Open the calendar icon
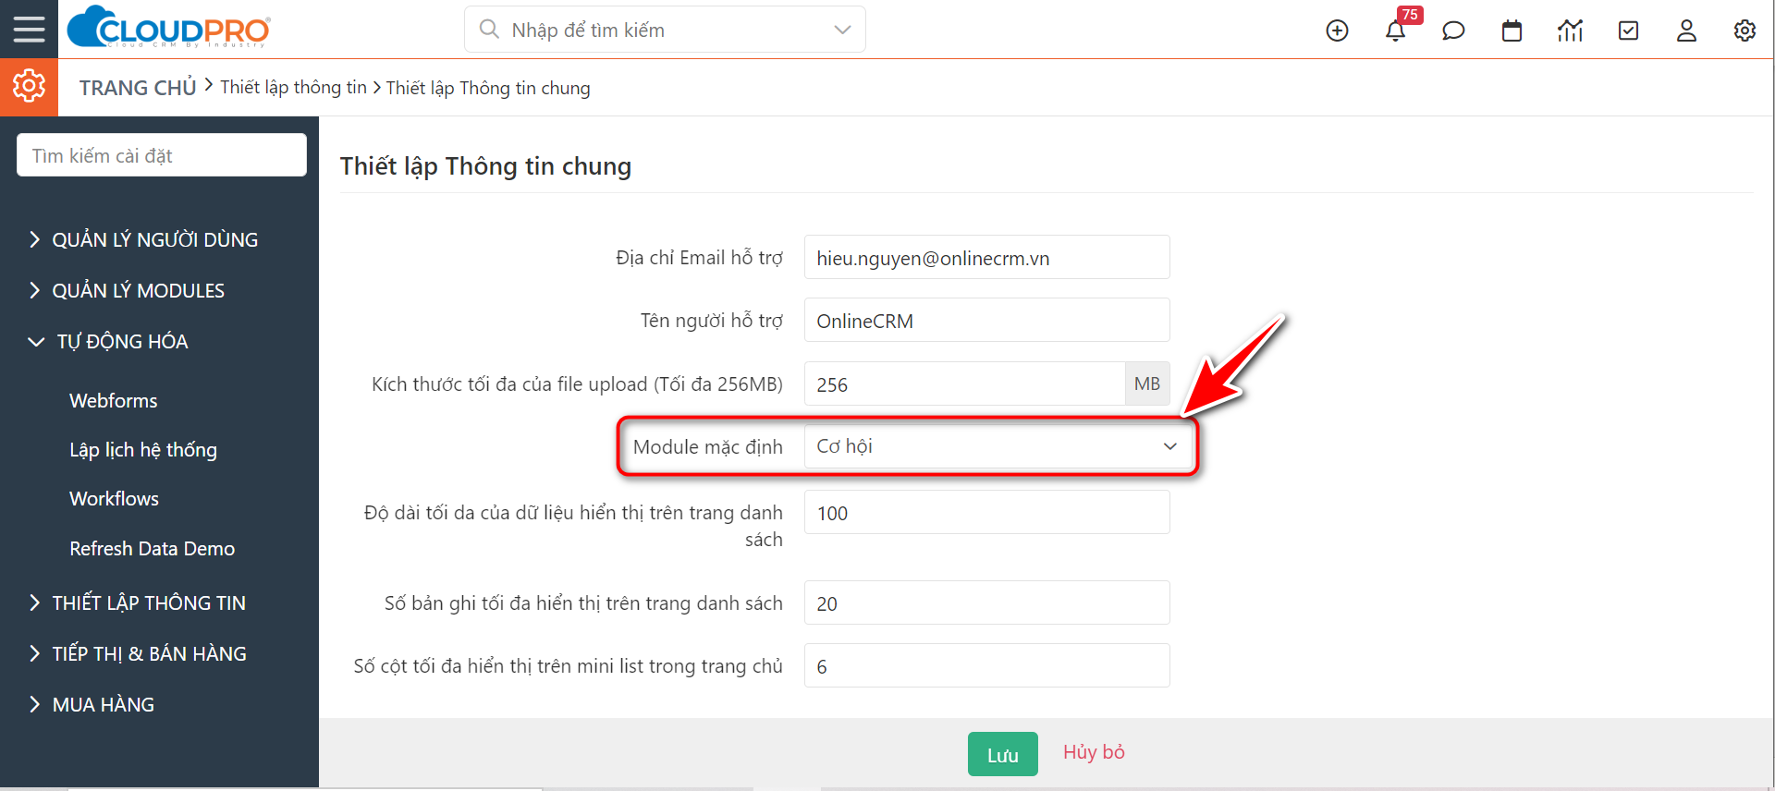This screenshot has height=791, width=1775. pos(1512,30)
